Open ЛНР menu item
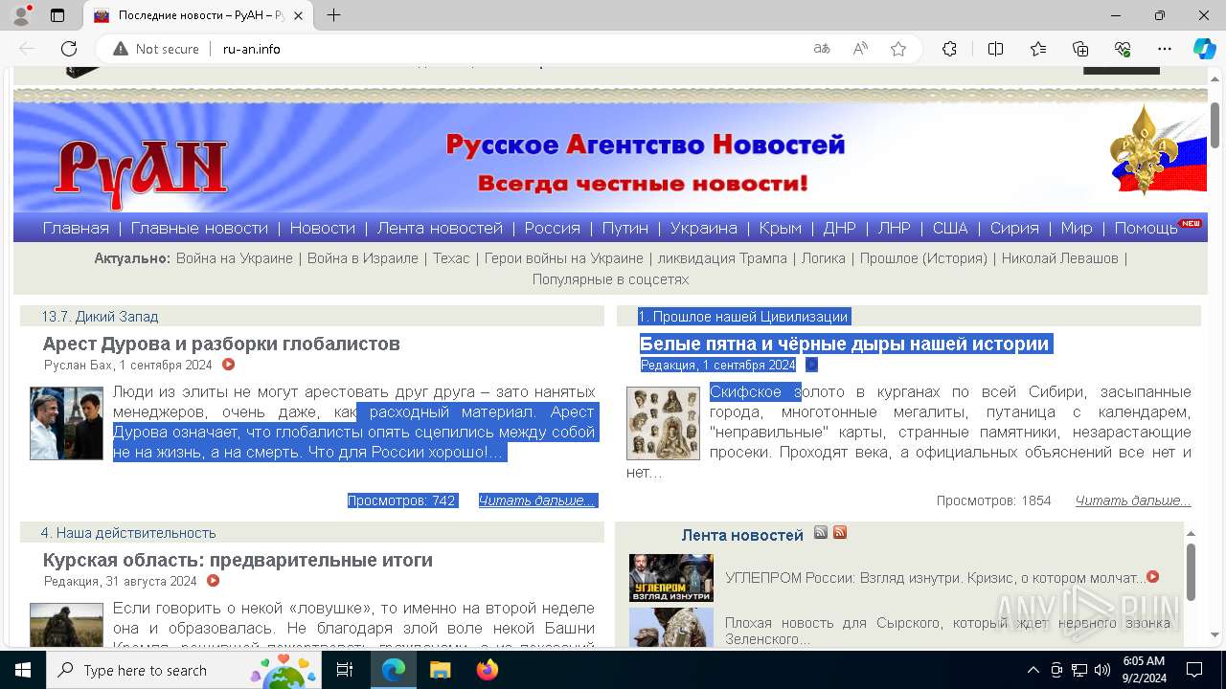 click(x=895, y=228)
